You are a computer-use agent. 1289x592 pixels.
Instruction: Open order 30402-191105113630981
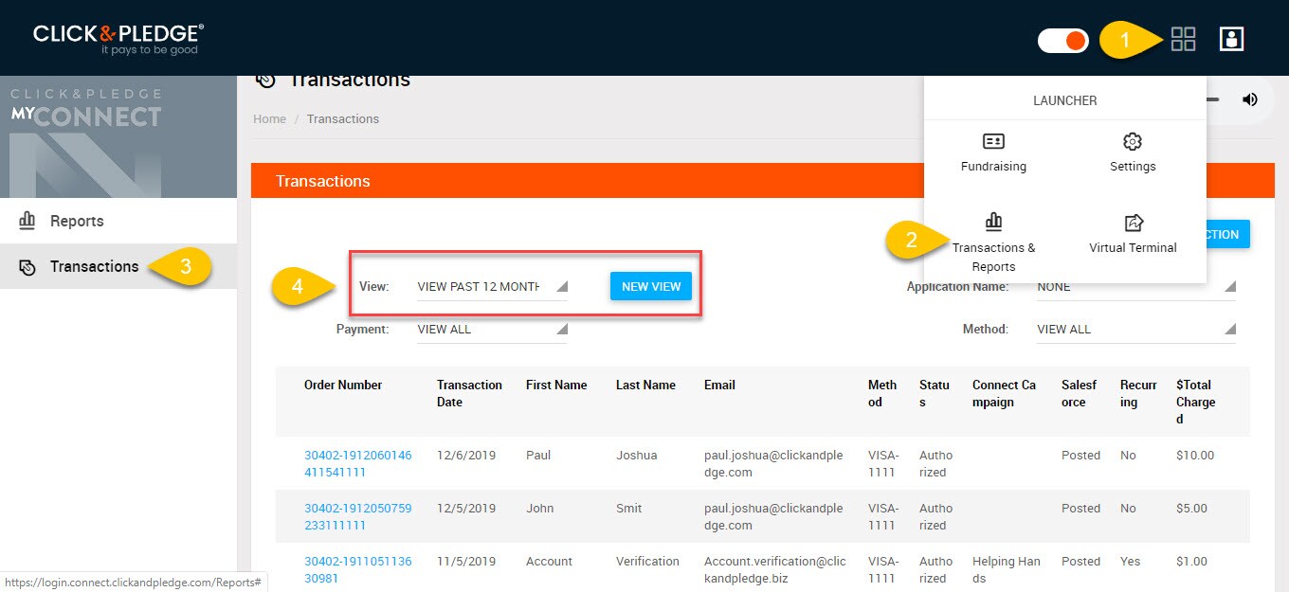358,569
